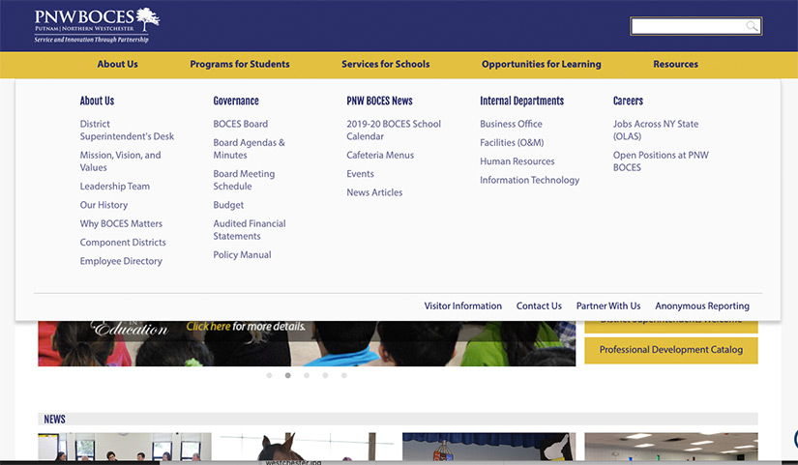The image size is (798, 465).
Task: Expand the Programs for Students menu
Action: coord(239,64)
